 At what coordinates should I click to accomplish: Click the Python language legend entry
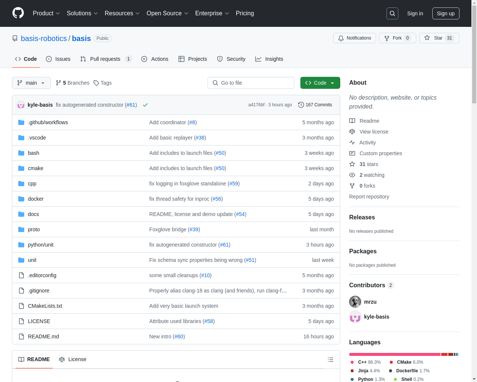coord(368,379)
